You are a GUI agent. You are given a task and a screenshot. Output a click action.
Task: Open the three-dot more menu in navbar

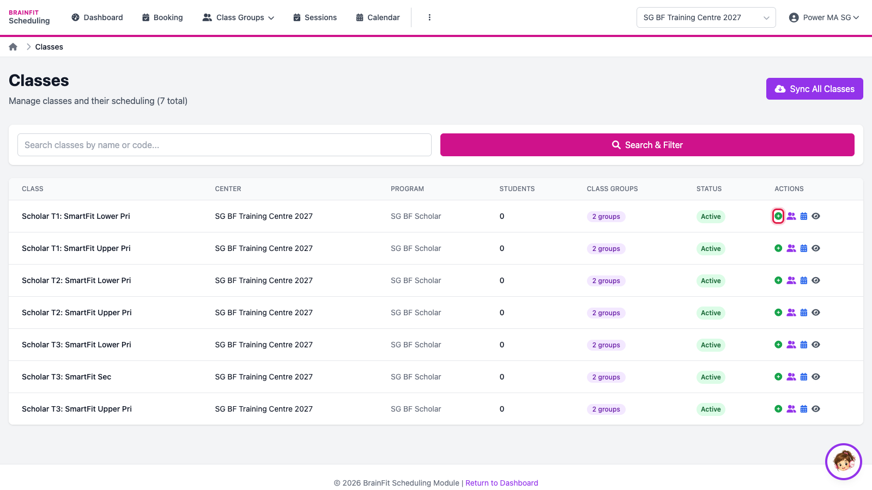click(429, 17)
